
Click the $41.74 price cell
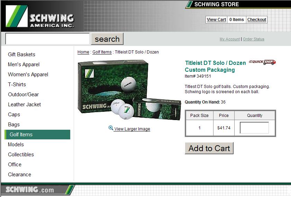(x=224, y=128)
